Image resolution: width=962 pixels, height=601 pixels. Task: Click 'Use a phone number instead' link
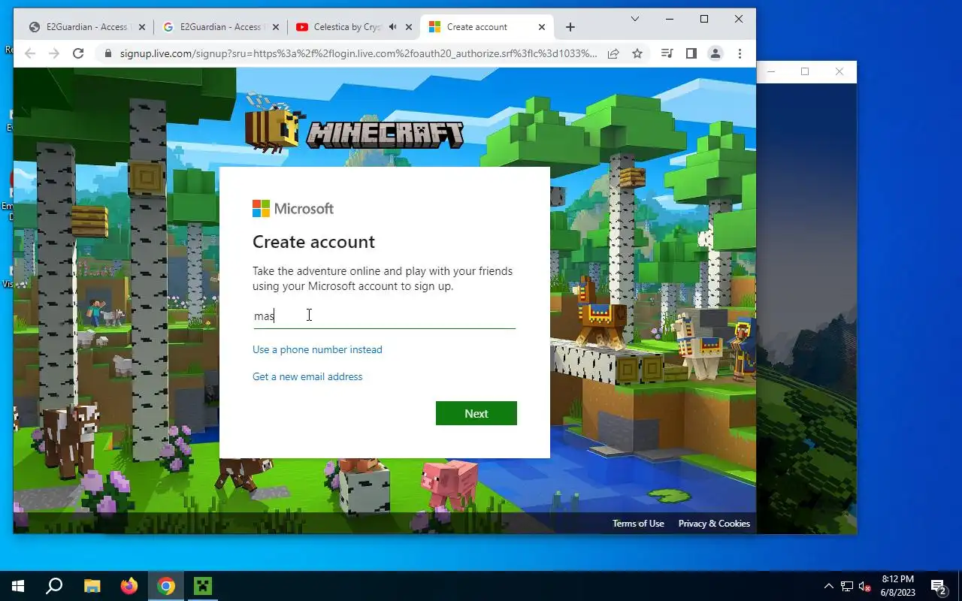pos(317,349)
